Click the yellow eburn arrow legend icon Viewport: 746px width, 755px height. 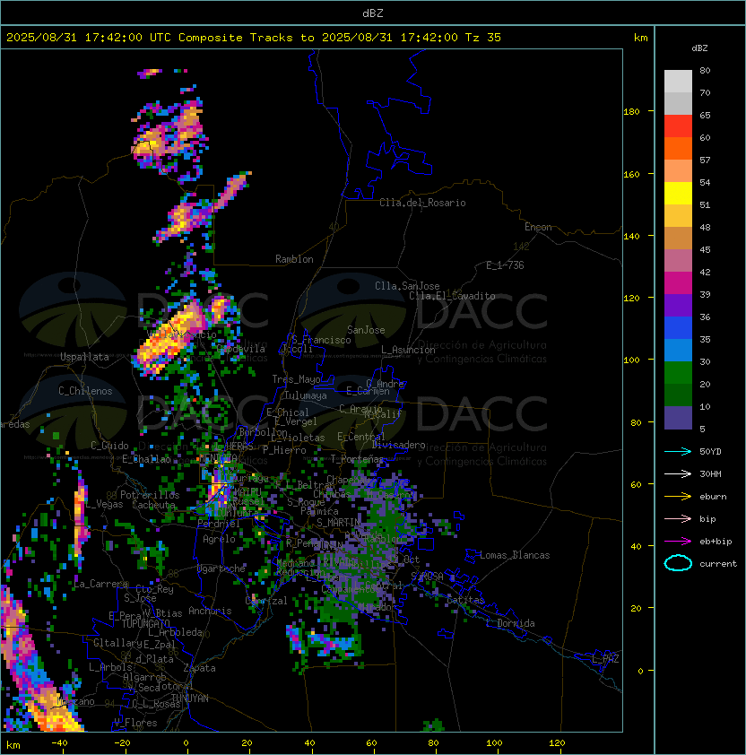pos(678,497)
